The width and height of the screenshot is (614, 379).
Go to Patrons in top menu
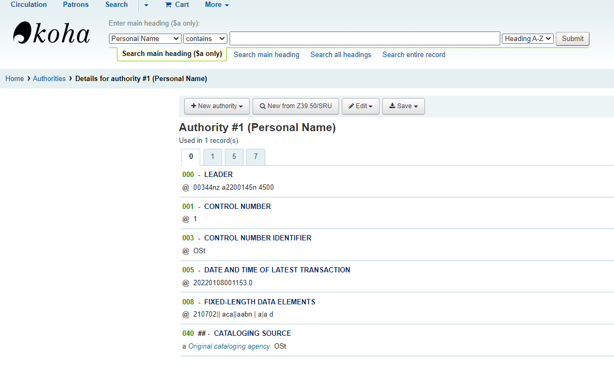click(x=76, y=5)
